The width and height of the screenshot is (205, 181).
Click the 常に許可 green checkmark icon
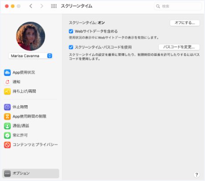[7, 136]
